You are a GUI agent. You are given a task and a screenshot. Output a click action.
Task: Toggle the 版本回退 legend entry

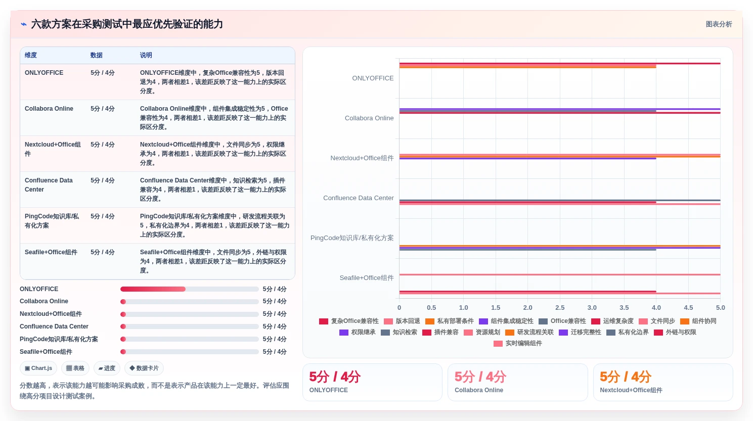pyautogui.click(x=402, y=321)
